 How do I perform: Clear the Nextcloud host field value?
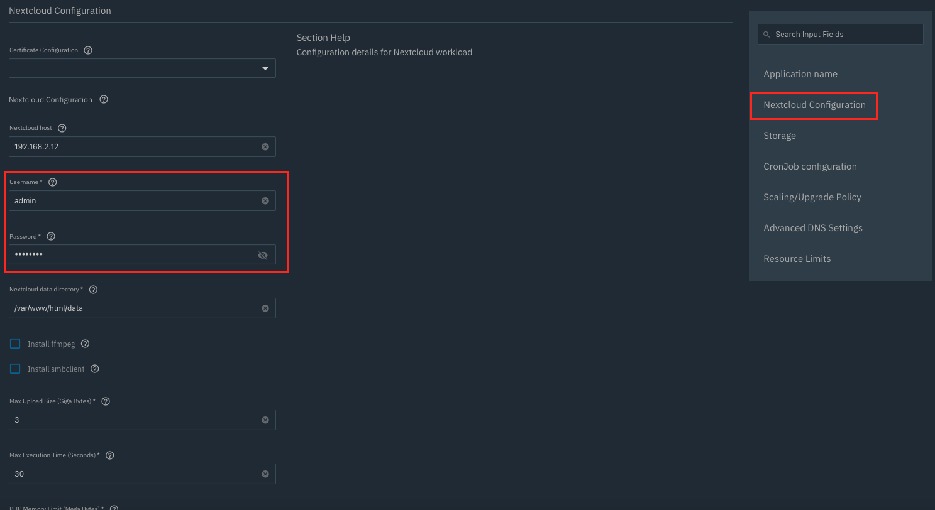265,147
